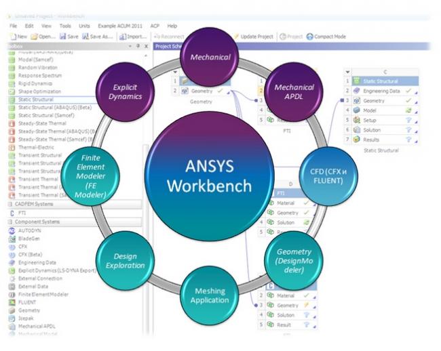Open the Toolbox panel dropdown arrow
The image size is (441, 351).
[x=130, y=46]
